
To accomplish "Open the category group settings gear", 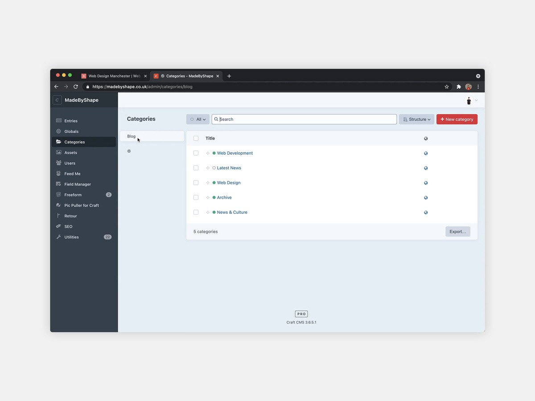I will pyautogui.click(x=129, y=151).
